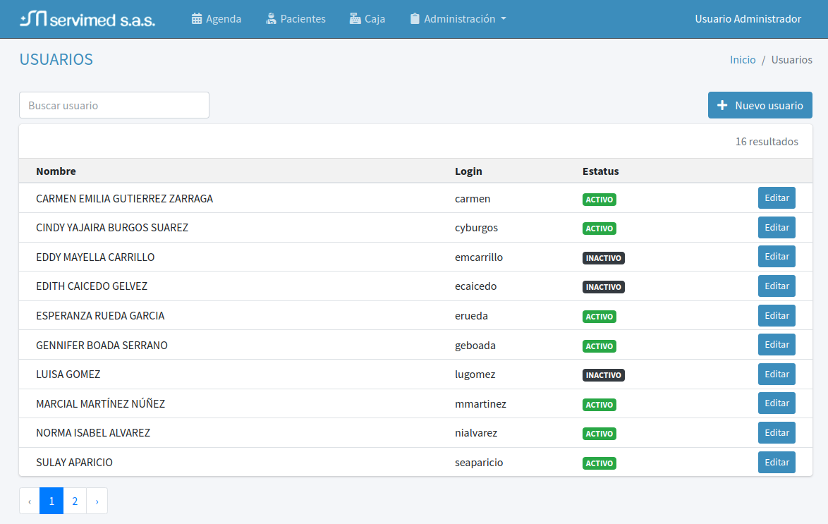Focus the Buscar usuario search field

(114, 105)
